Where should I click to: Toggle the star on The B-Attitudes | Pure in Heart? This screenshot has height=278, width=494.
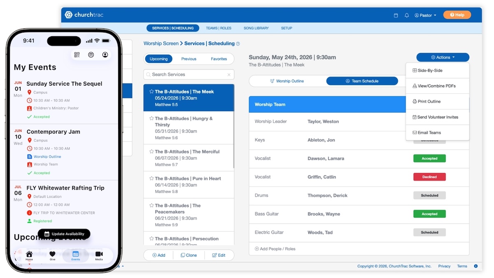click(x=151, y=178)
